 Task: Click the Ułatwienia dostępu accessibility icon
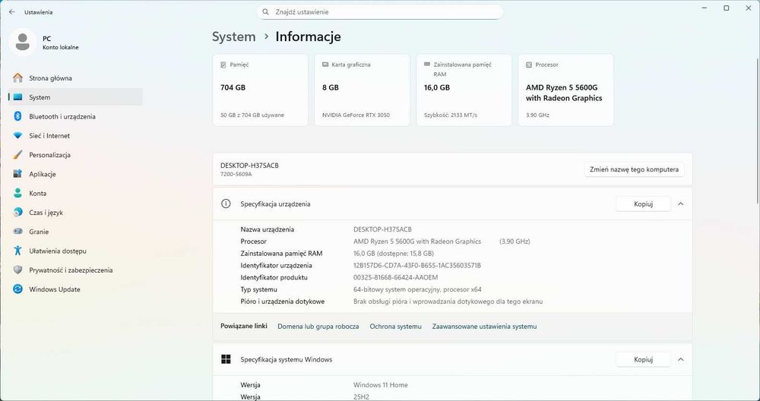click(x=18, y=251)
